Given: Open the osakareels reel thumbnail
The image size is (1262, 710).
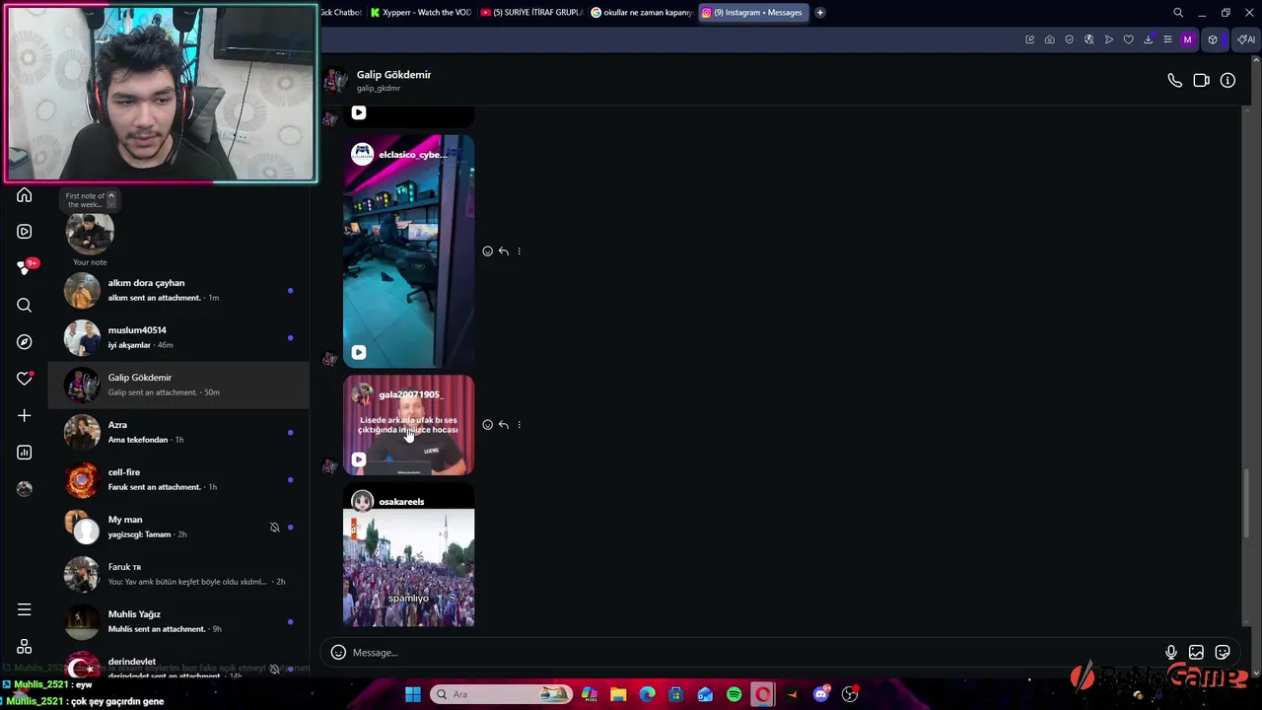Looking at the screenshot, I should click(408, 555).
